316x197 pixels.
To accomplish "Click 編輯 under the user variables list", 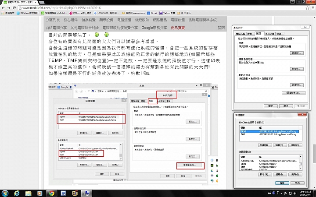I will (280, 145).
